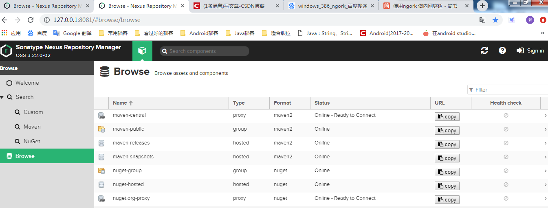This screenshot has width=548, height=208.
Task: Sort by the Name column header
Action: tap(169, 103)
